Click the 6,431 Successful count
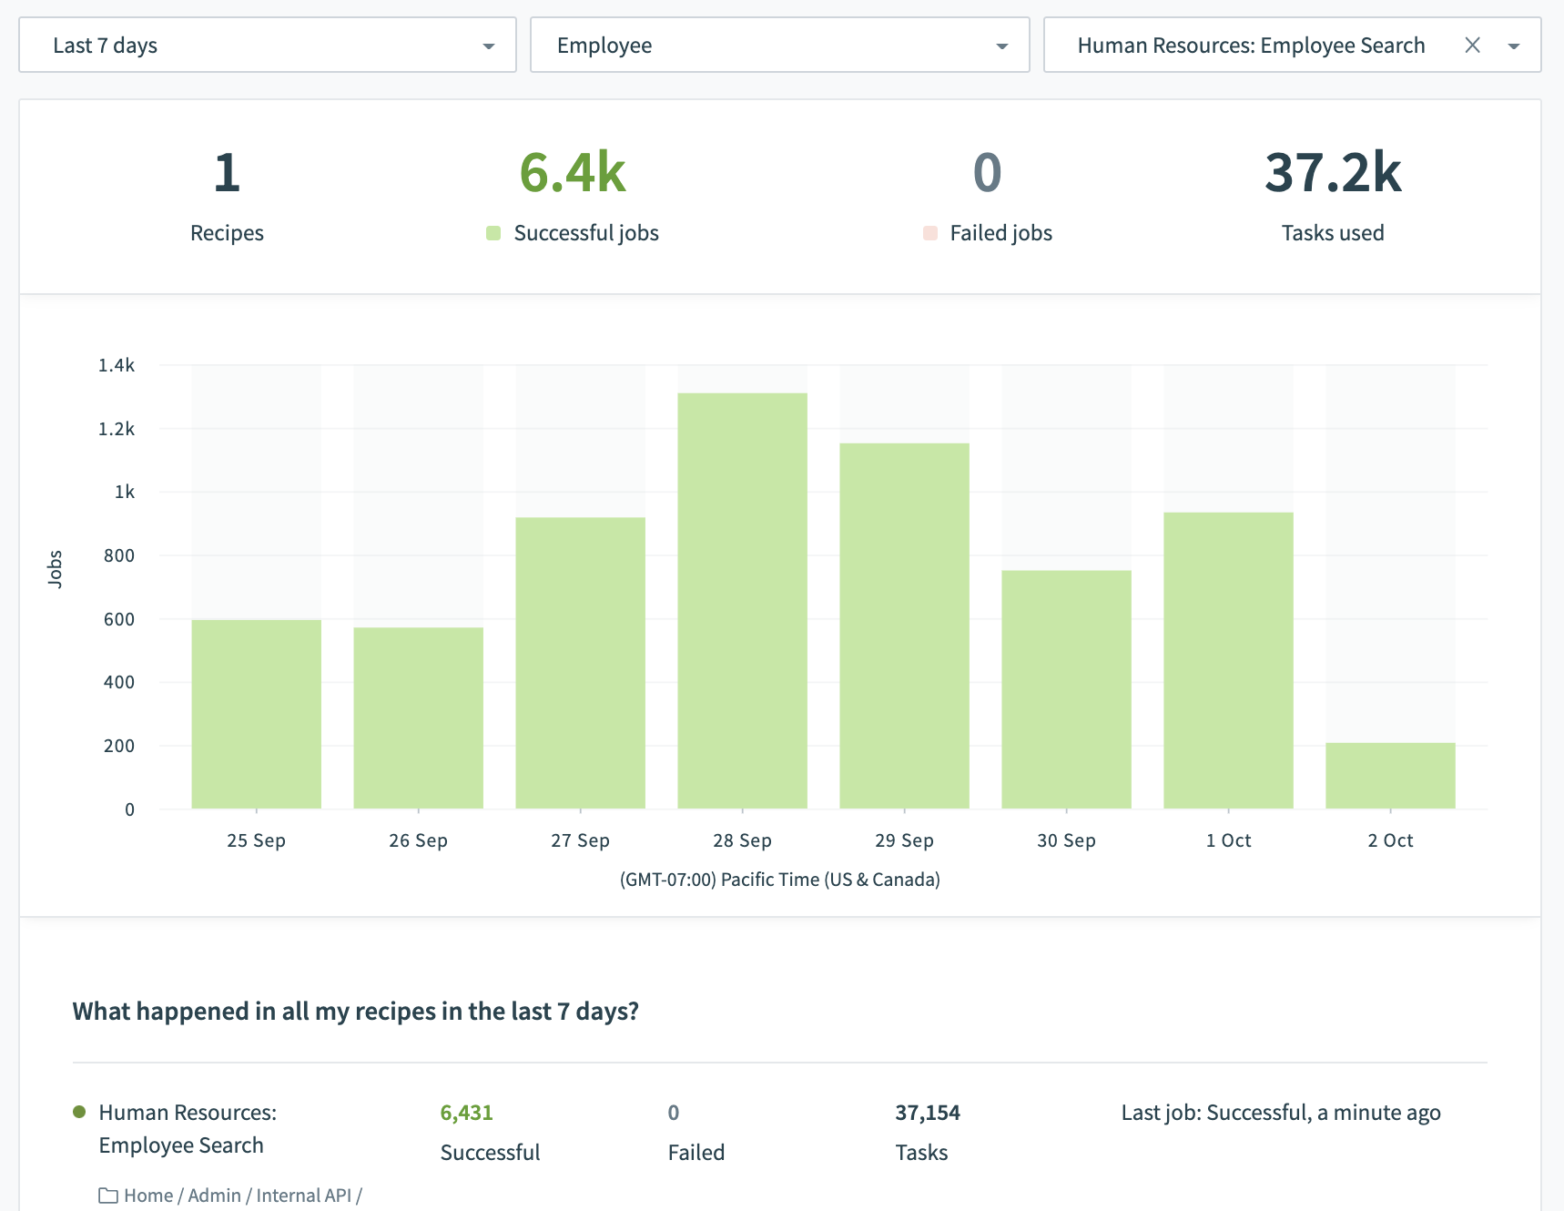Screen dimensions: 1564x1211 coord(466,1113)
